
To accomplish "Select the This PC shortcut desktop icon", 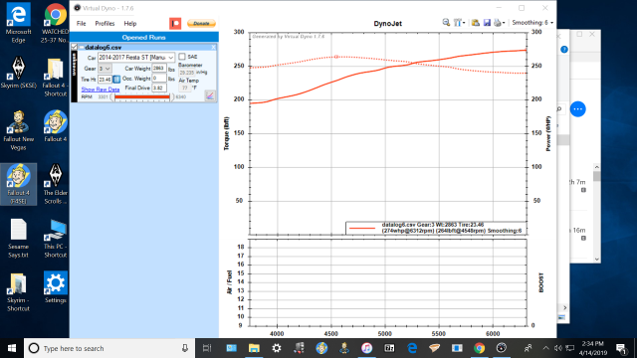I will (x=56, y=239).
